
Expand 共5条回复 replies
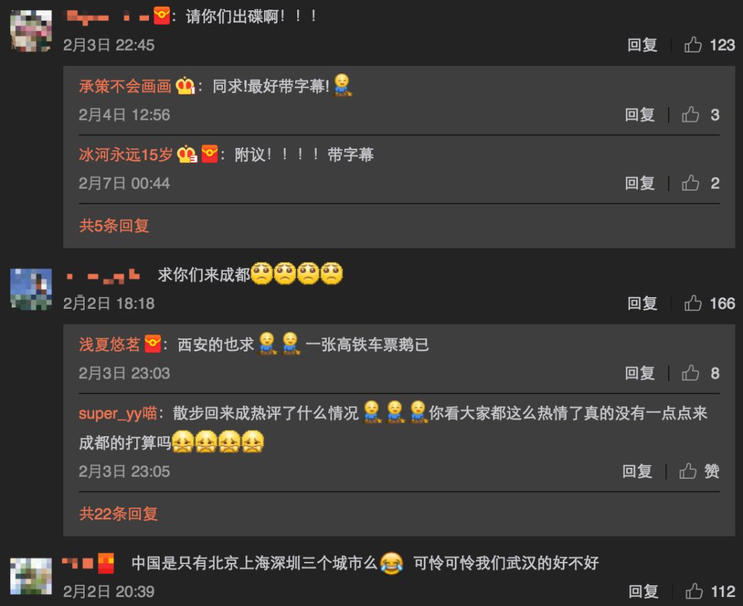pyautogui.click(x=114, y=226)
